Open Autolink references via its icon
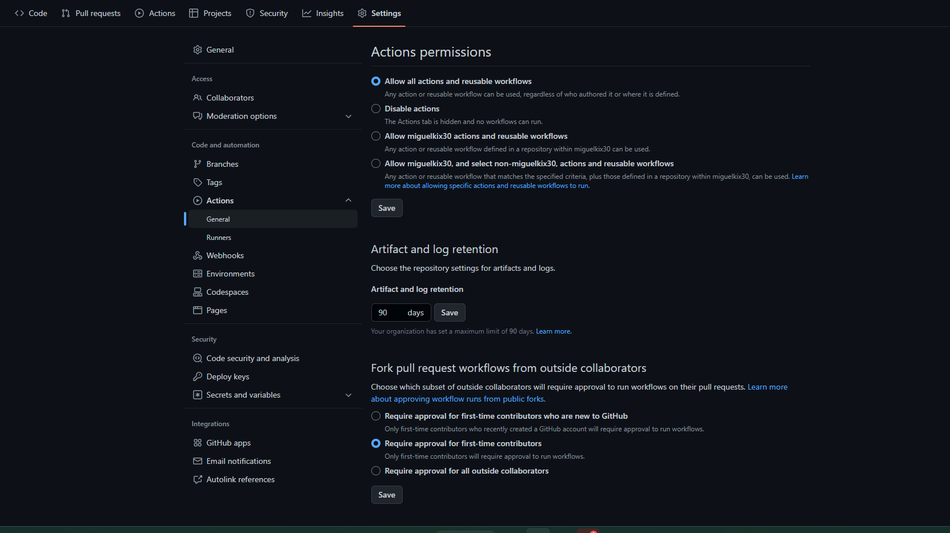The width and height of the screenshot is (950, 533). click(197, 479)
